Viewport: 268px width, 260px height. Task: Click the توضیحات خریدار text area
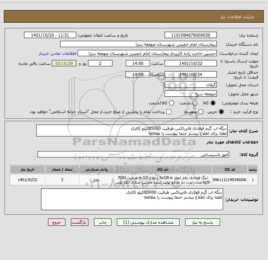tap(132, 199)
